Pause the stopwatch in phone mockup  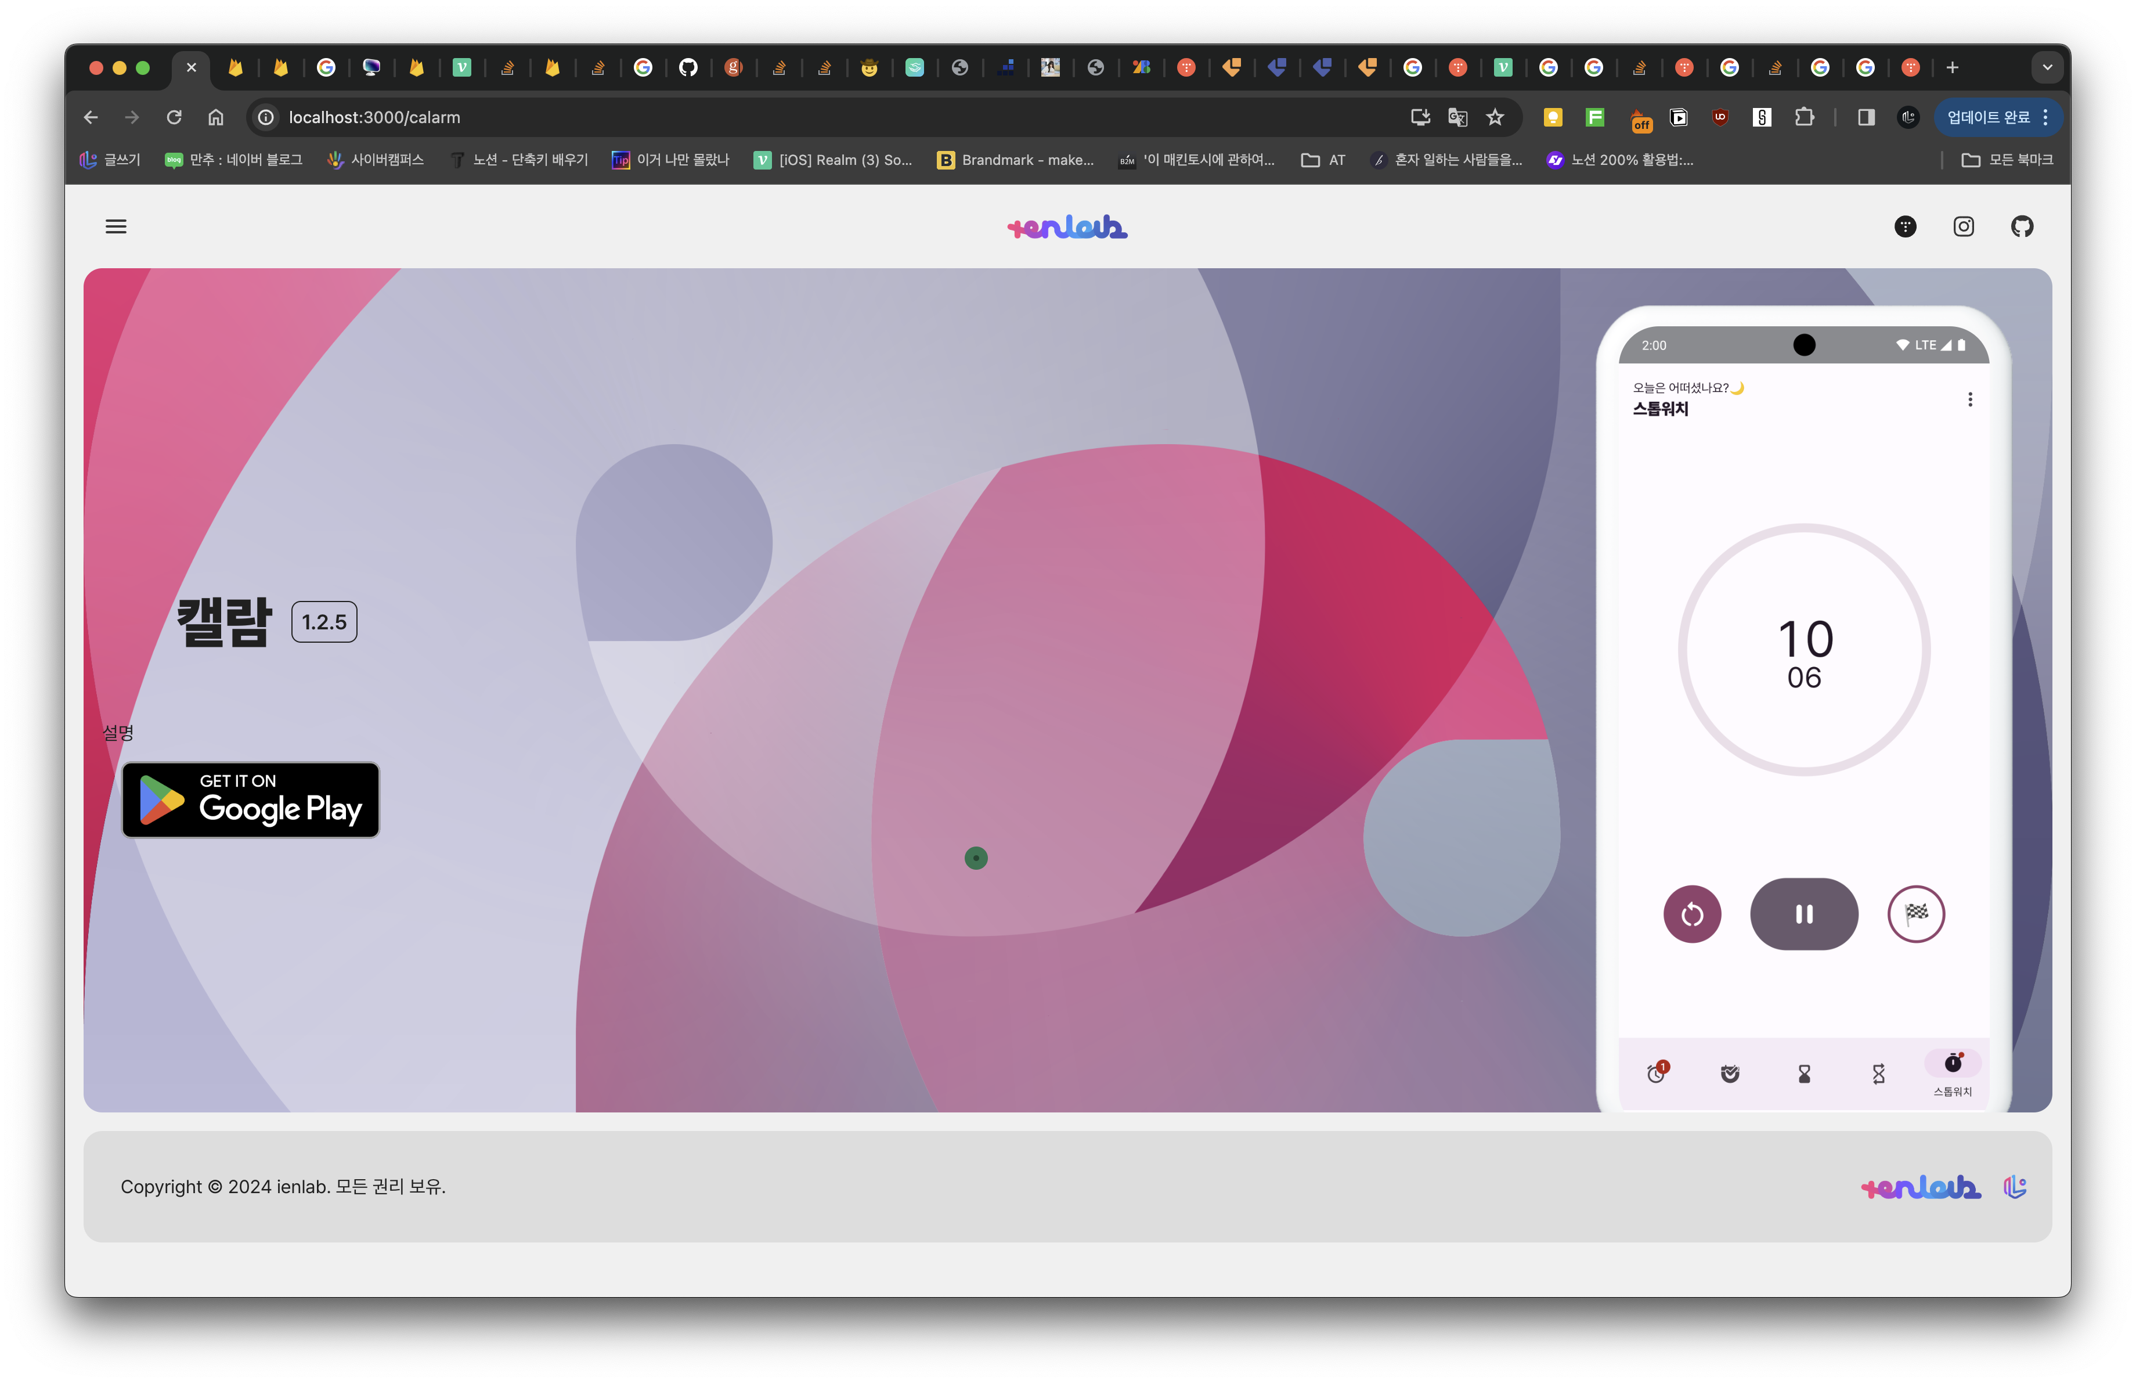point(1804,914)
